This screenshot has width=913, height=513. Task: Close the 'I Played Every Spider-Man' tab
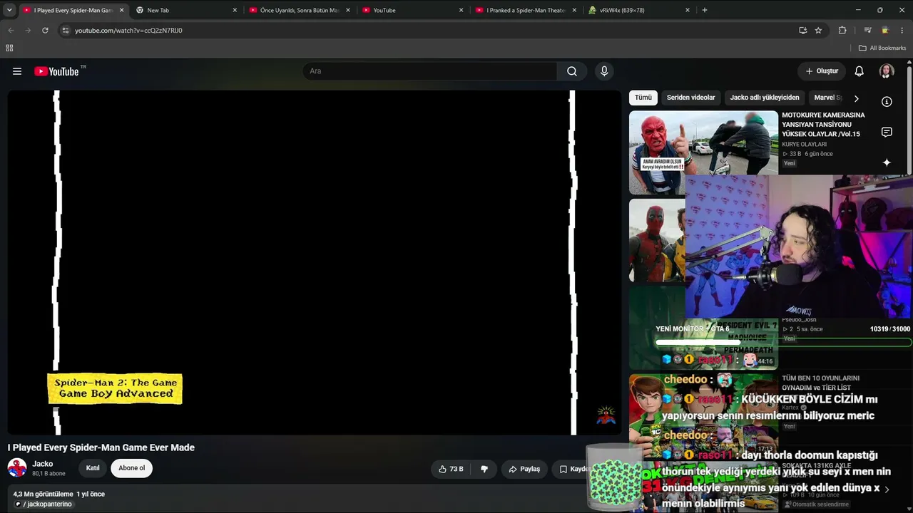(x=122, y=10)
